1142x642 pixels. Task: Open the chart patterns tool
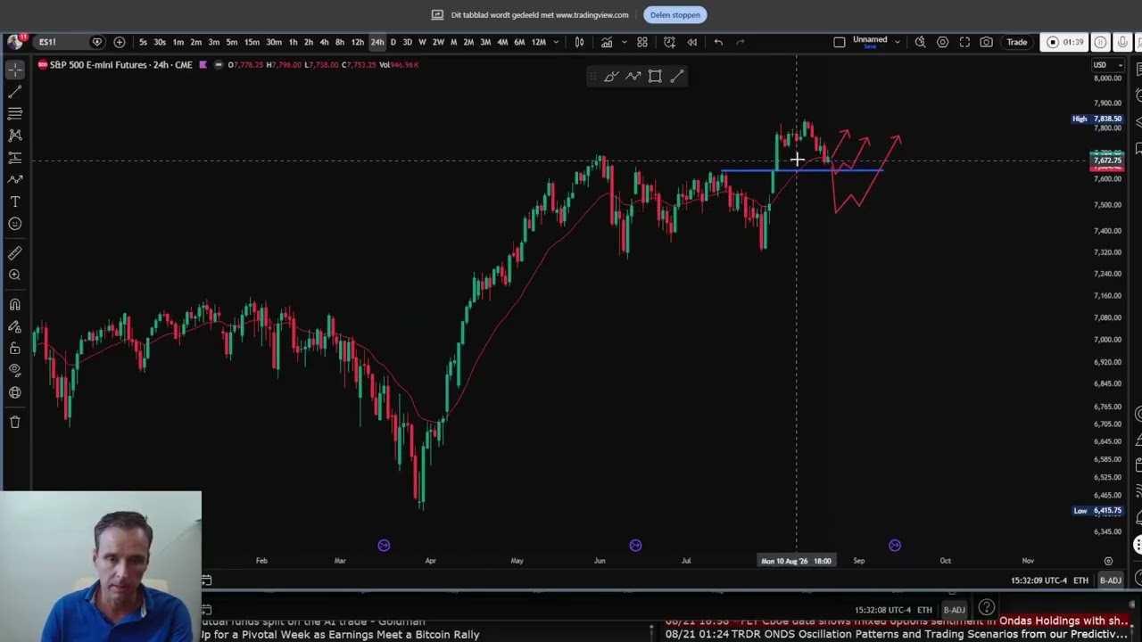pyautogui.click(x=15, y=136)
